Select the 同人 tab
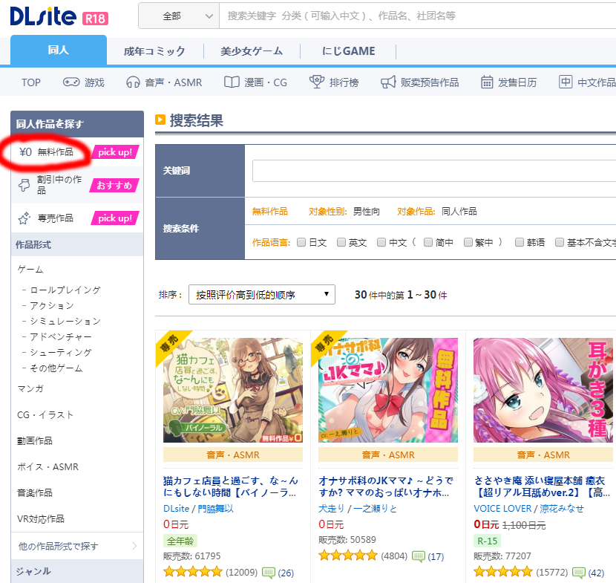The width and height of the screenshot is (616, 583). tap(59, 50)
